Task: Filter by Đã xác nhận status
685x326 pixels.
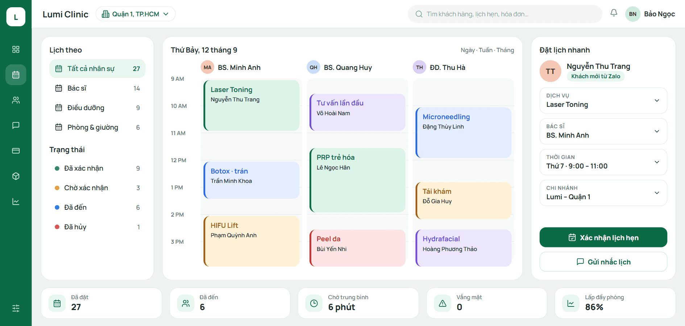Action: (97, 168)
